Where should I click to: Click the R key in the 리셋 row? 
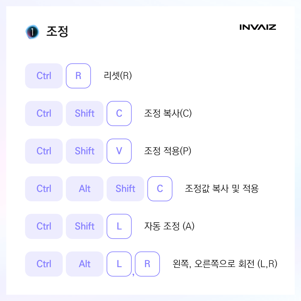pos(78,76)
